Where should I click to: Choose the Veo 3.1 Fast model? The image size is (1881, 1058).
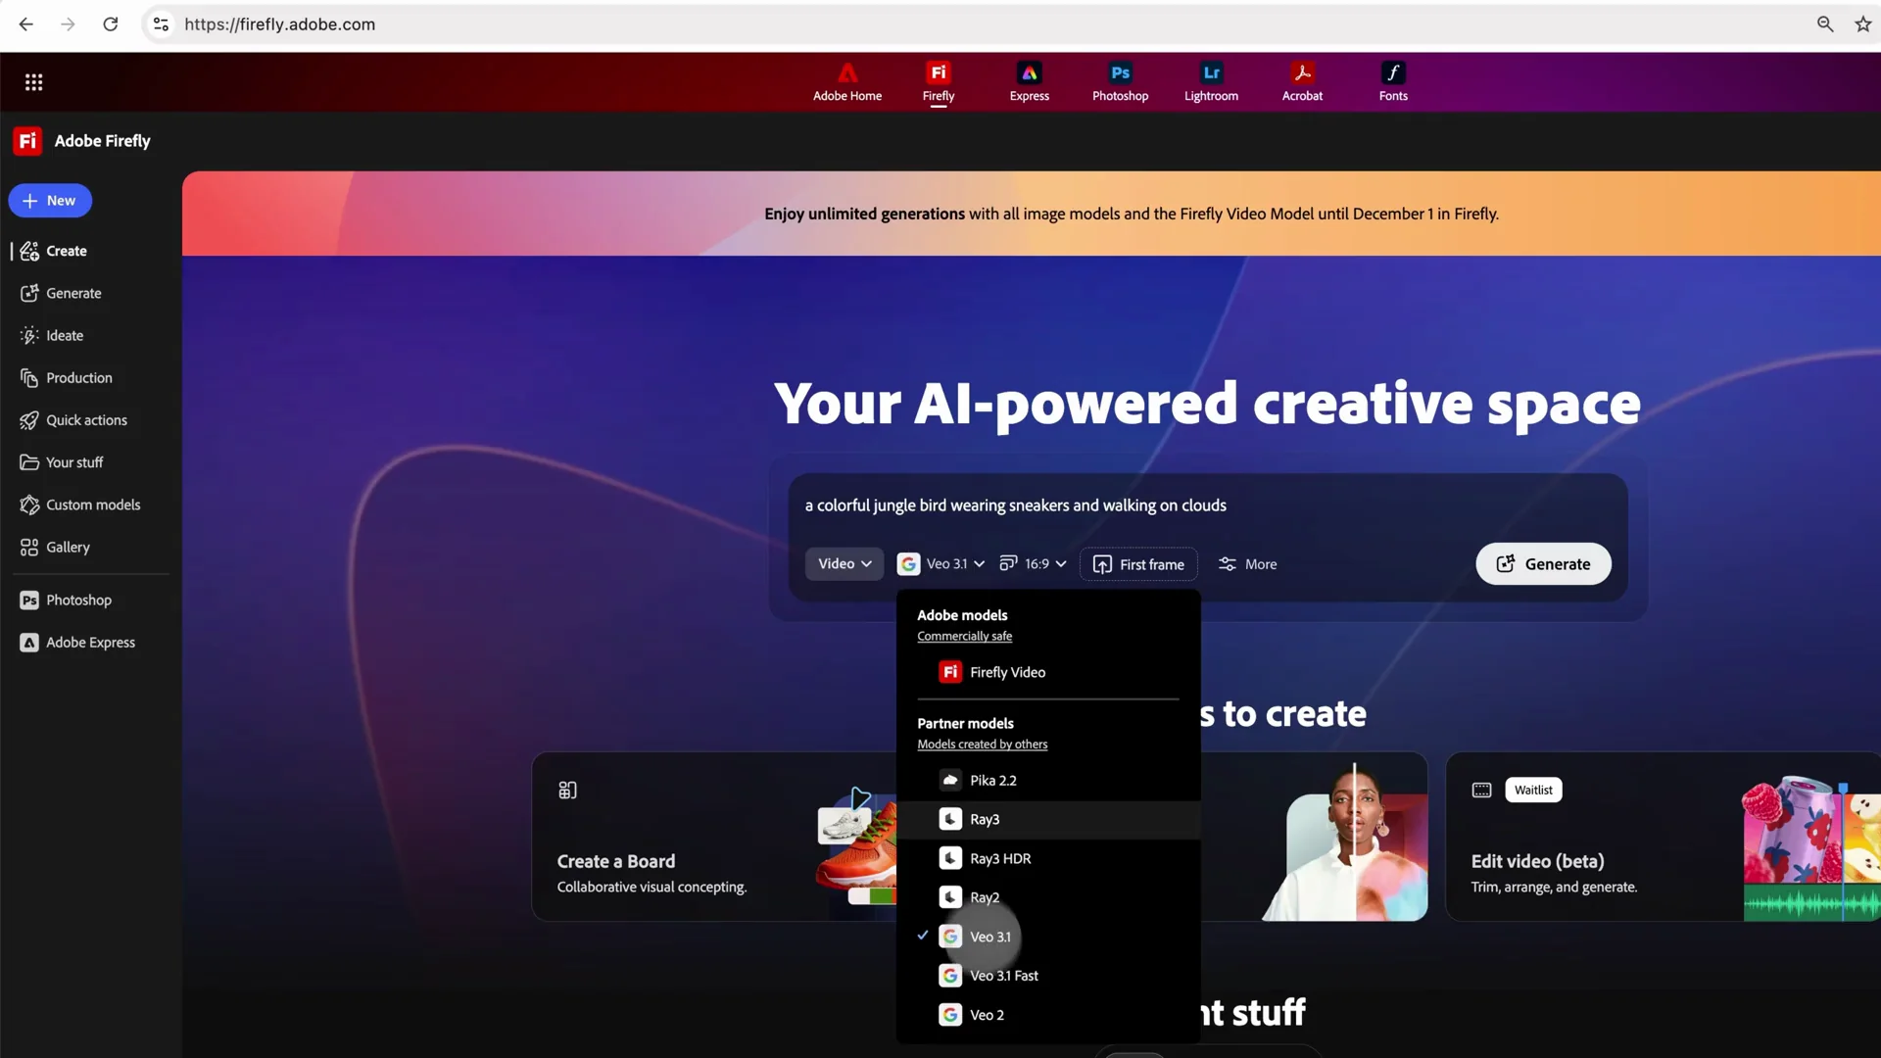pos(1004,975)
